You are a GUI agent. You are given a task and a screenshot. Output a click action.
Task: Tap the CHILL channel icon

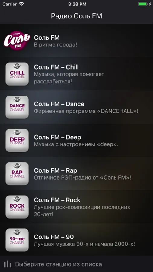click(x=17, y=74)
